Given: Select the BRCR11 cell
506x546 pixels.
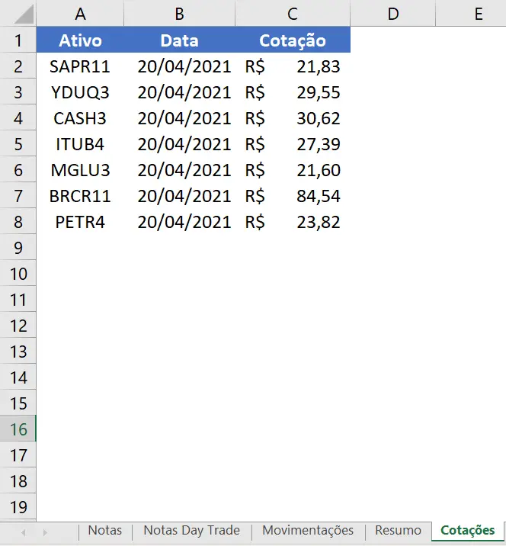Looking at the screenshot, I should (80, 196).
